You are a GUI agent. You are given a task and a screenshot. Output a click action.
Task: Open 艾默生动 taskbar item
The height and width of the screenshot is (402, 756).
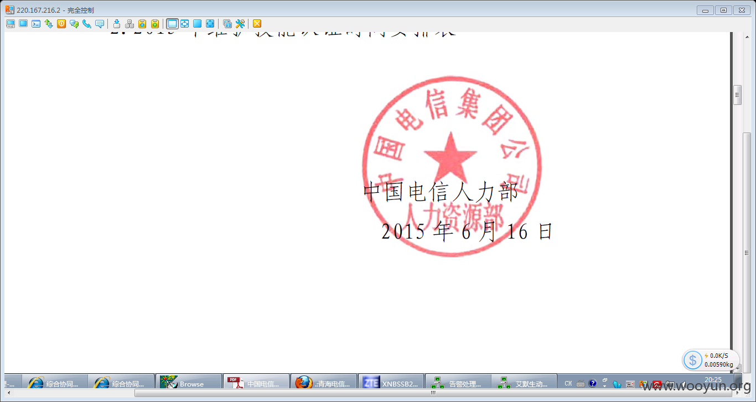524,383
